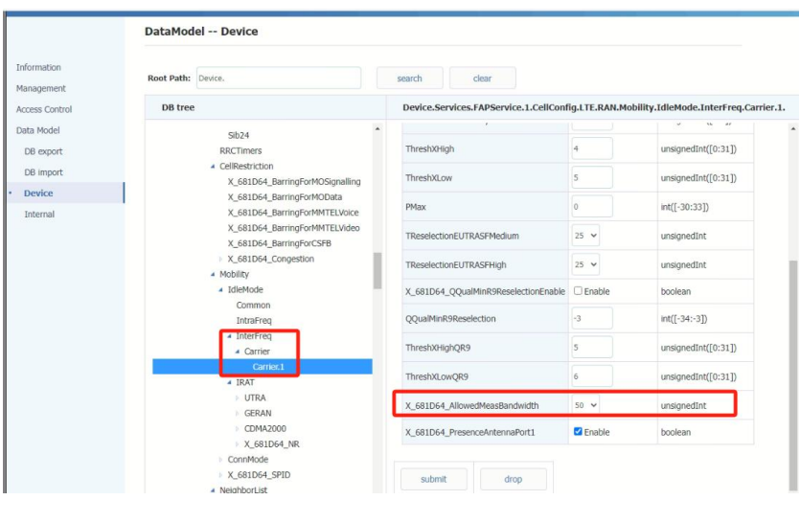Open the X_681D64_AllowedMeasBandwidth dropdown
This screenshot has height=523, width=800.
586,406
